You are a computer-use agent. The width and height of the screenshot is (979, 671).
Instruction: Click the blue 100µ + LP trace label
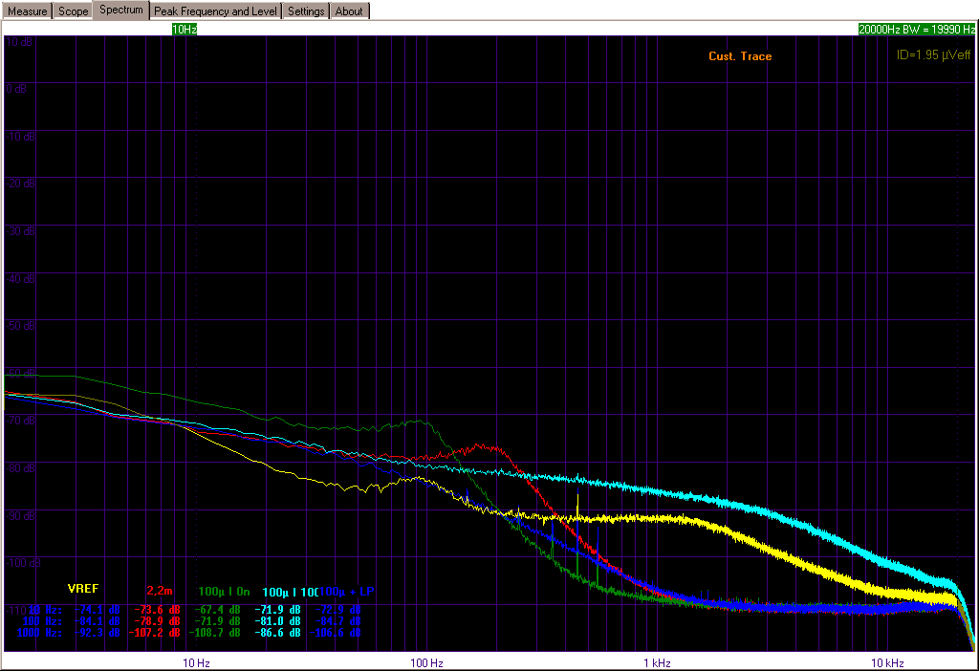[347, 591]
